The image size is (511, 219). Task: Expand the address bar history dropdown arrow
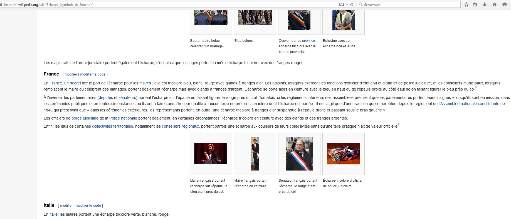[x=347, y=5]
